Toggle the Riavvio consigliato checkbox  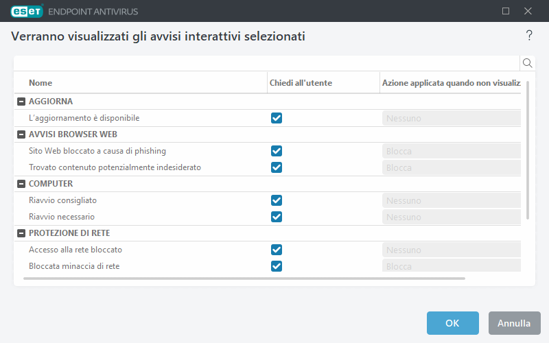coord(277,200)
